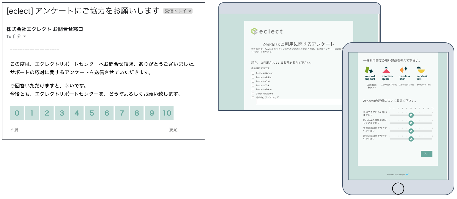Select rating 4 in the email survey

tap(77, 113)
